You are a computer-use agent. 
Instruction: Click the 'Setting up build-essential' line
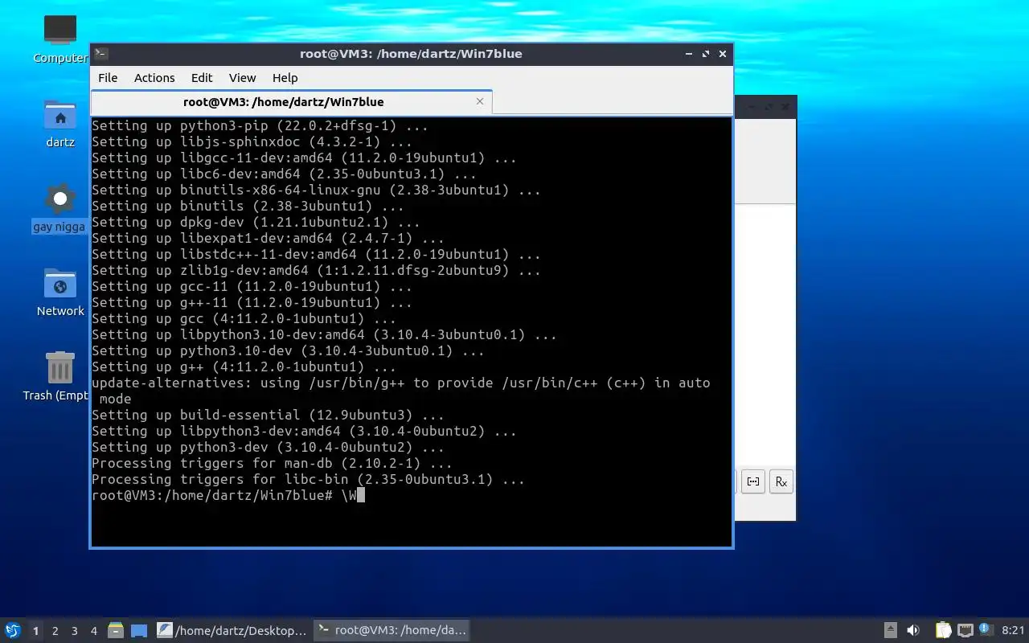point(268,415)
